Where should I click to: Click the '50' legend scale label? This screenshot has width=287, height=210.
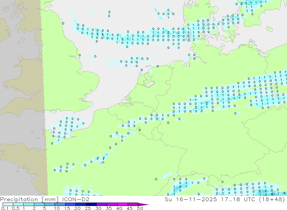(x=140, y=208)
